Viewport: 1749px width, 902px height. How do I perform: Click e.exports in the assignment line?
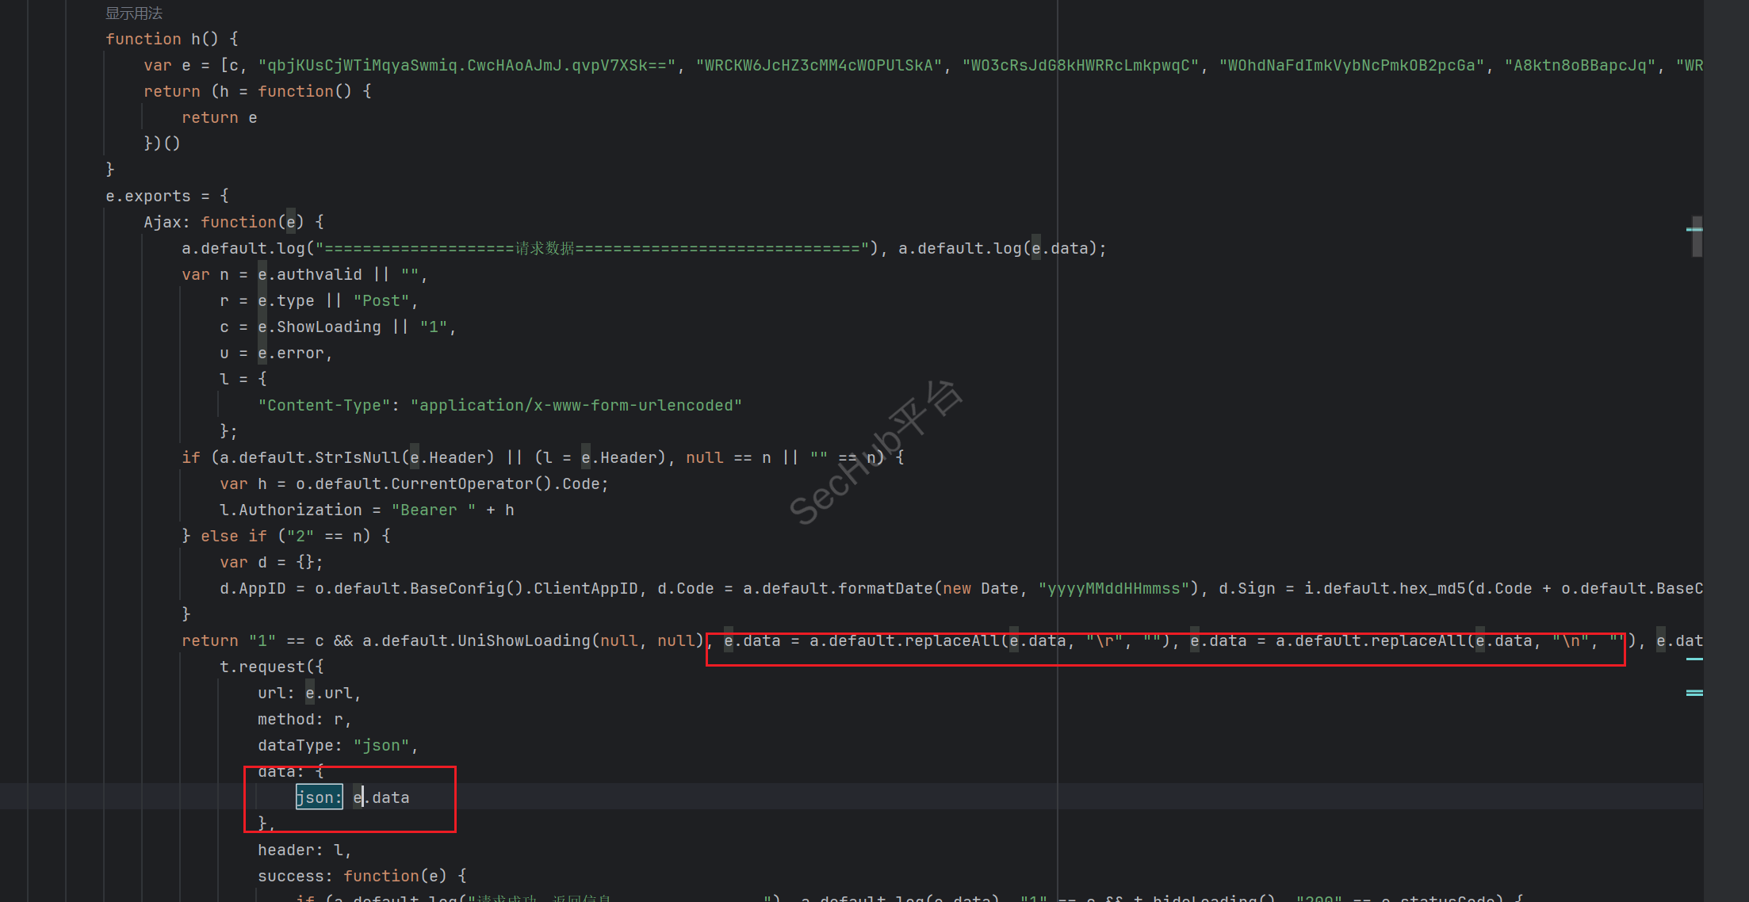click(x=148, y=196)
